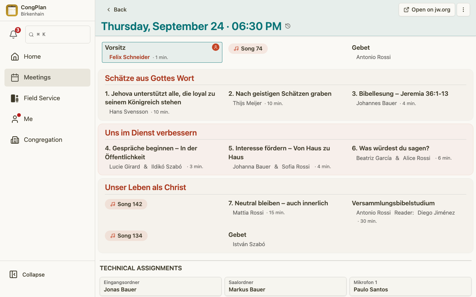
Task: Open the notifications bell
Action: pyautogui.click(x=13, y=34)
